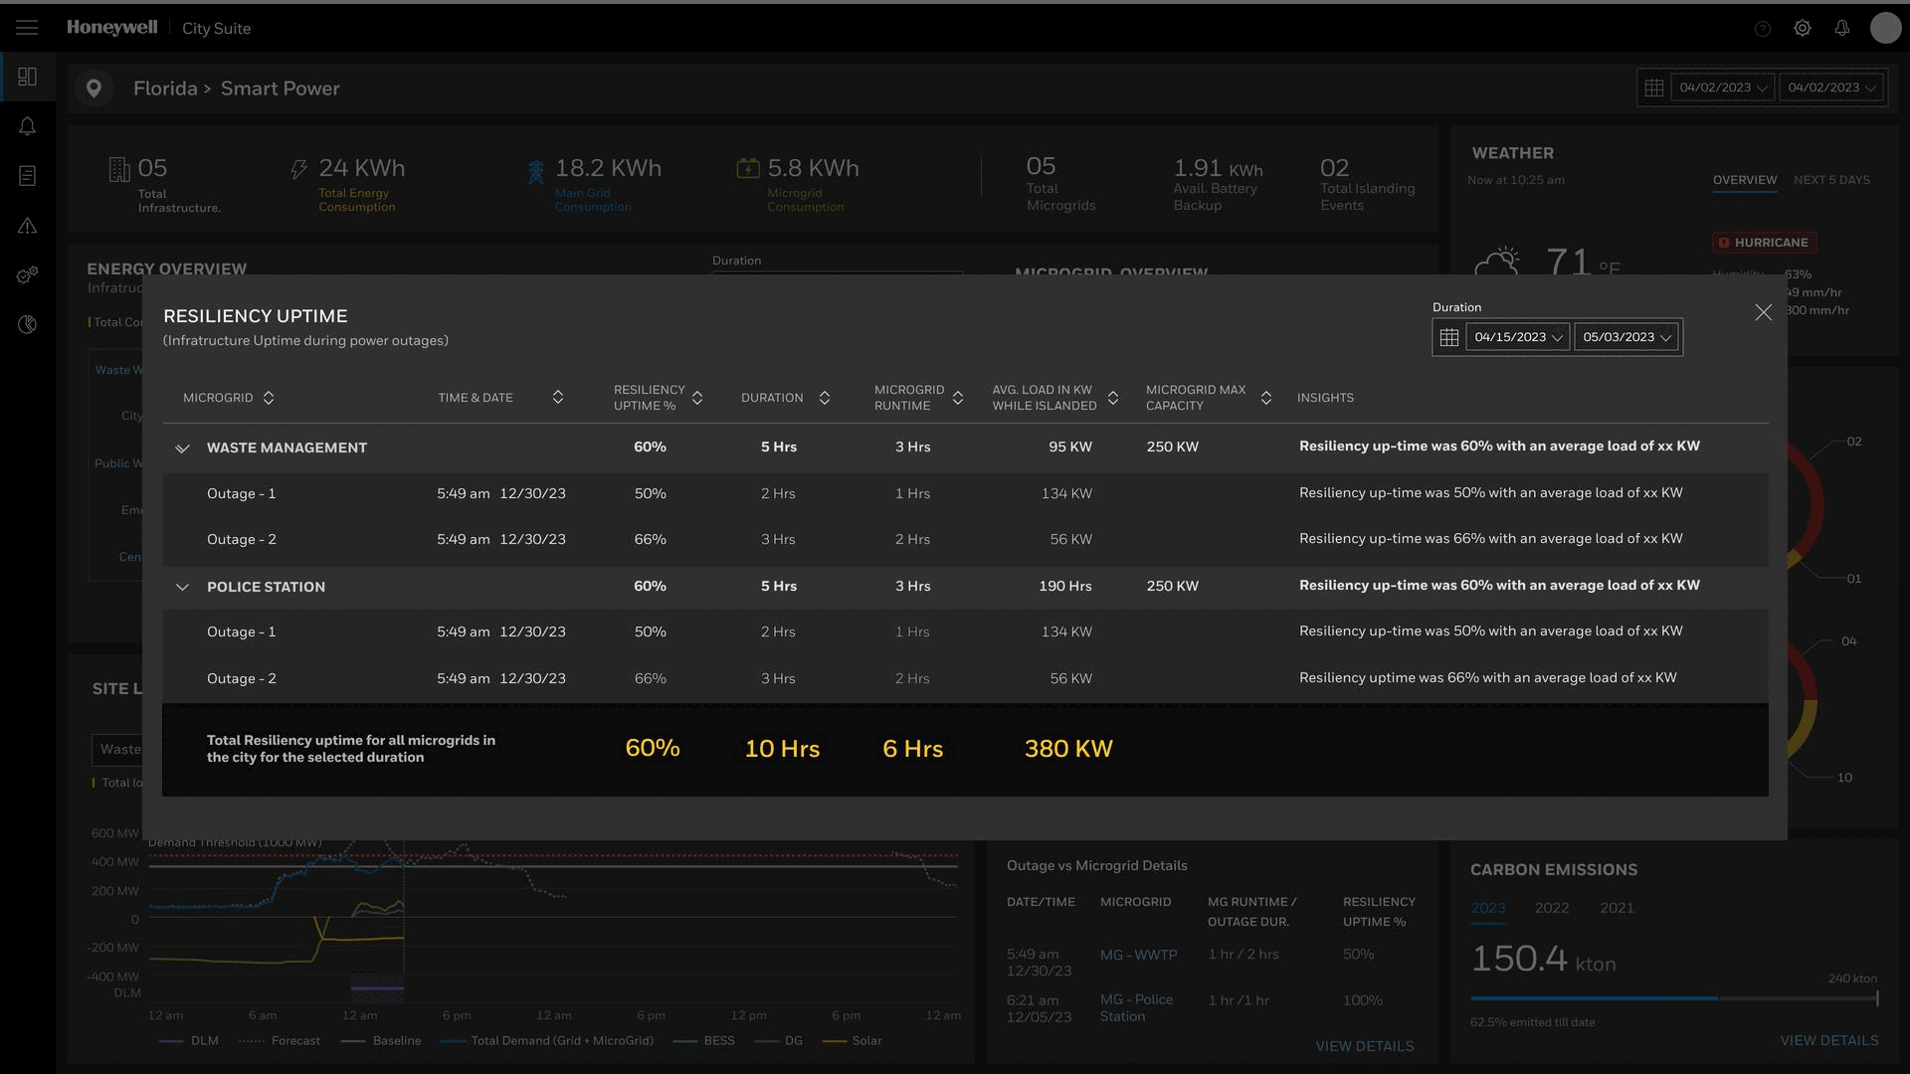
Task: Switch to Next 5 Days weather tab
Action: [x=1830, y=180]
